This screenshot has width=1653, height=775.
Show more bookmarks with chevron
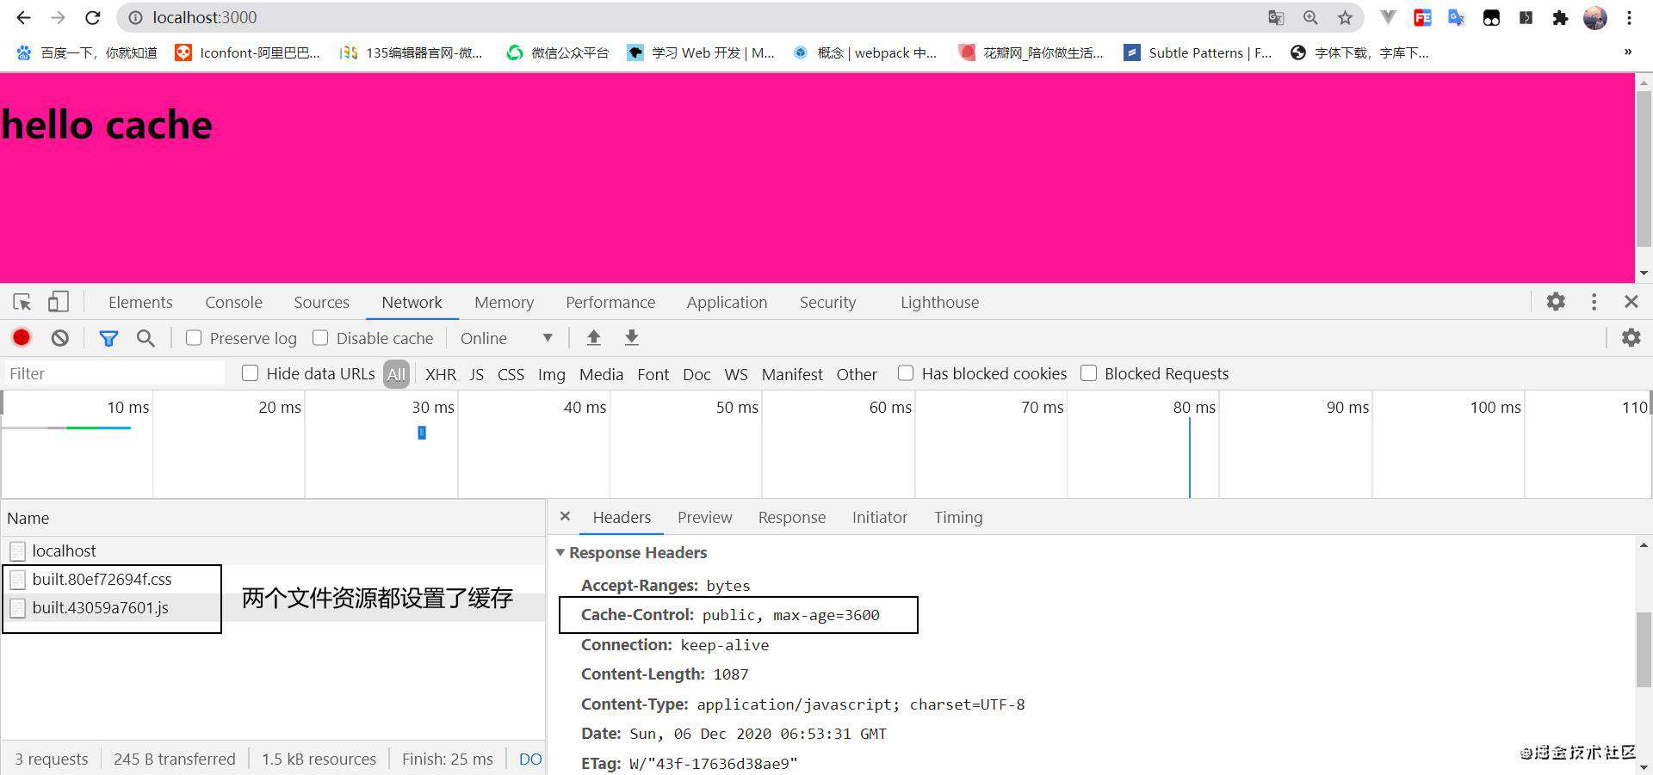tap(1628, 52)
